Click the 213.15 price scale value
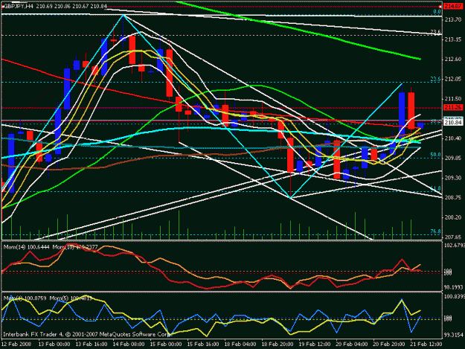The height and width of the screenshot is (349, 465). coord(453,39)
